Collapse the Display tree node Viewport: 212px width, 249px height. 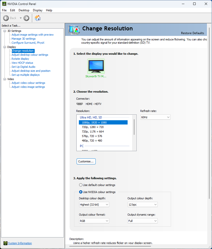point(5,47)
